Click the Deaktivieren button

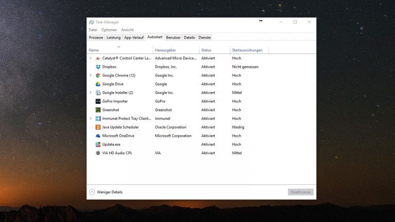pos(300,192)
